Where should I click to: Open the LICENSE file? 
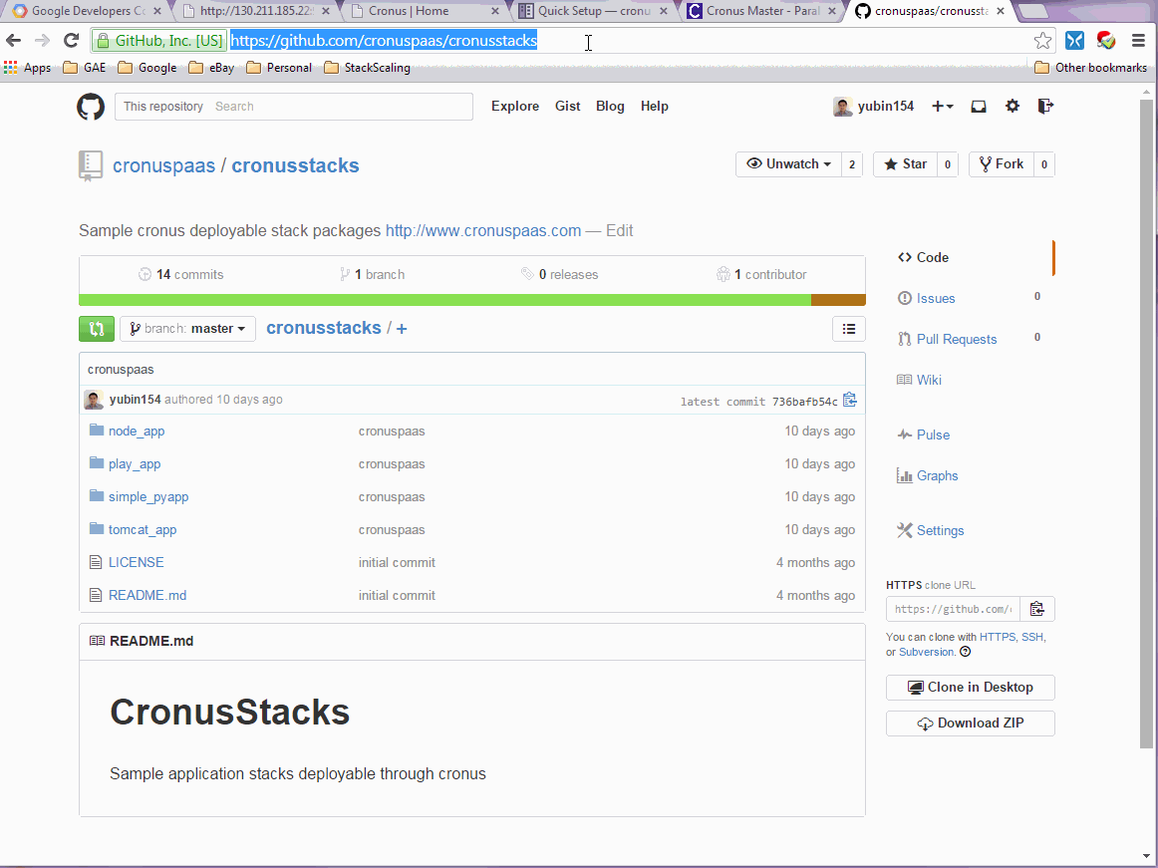pyautogui.click(x=136, y=562)
